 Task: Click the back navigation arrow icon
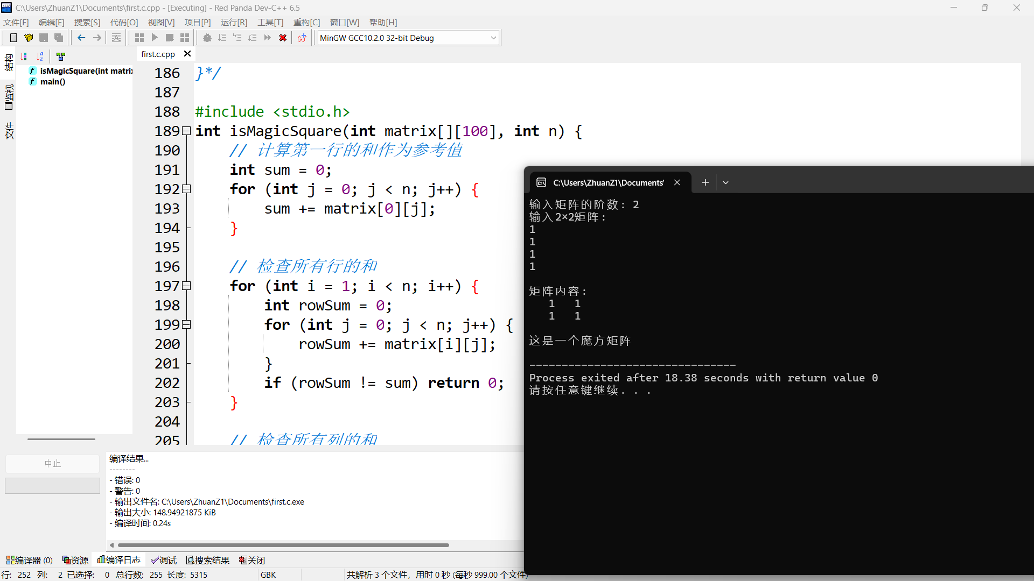pos(81,38)
